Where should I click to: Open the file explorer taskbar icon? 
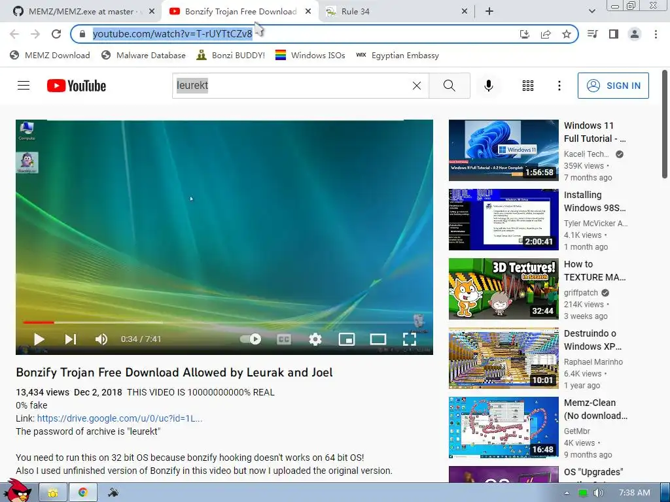[x=53, y=493]
